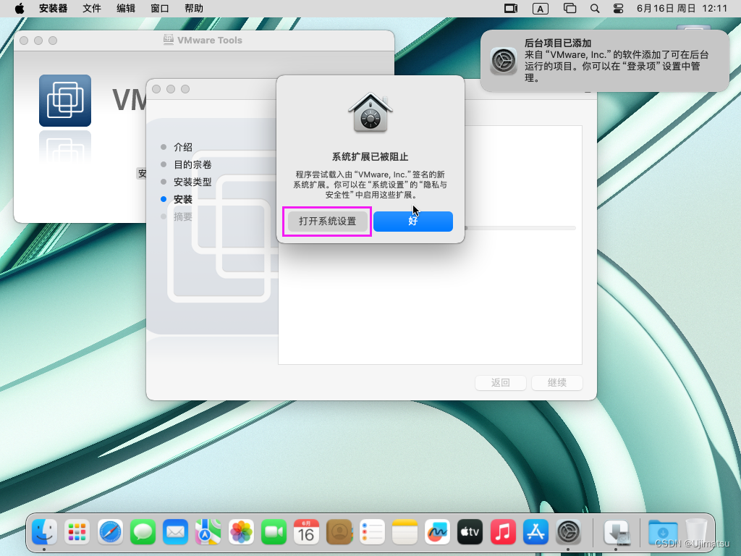Open the 编辑 menu
This screenshot has width=741, height=556.
point(126,9)
